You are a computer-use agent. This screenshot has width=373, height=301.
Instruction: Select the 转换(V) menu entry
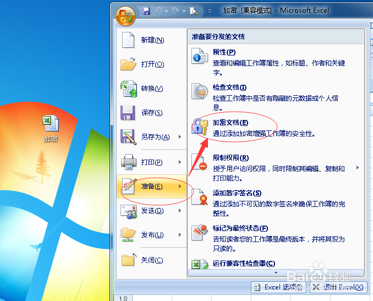pyautogui.click(x=151, y=89)
